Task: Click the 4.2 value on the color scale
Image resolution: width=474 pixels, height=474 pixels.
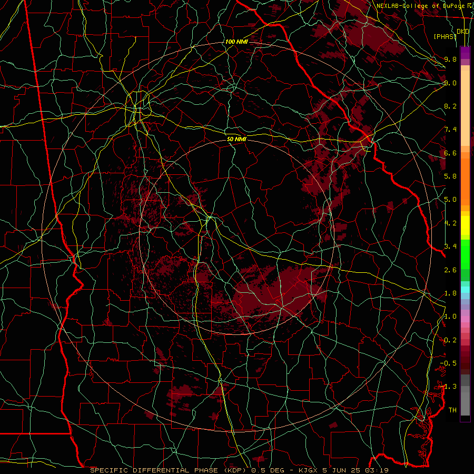Action: click(x=450, y=223)
